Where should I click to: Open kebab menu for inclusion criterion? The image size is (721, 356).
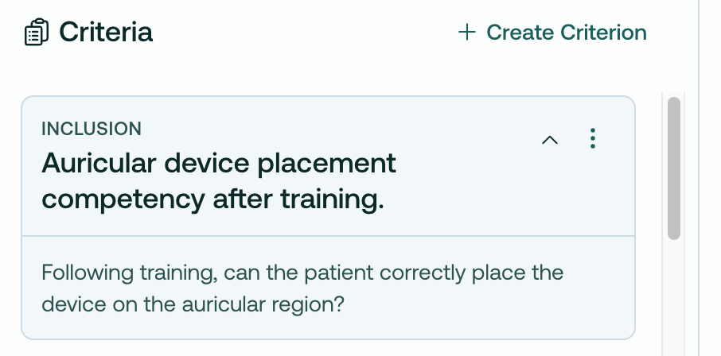[593, 138]
